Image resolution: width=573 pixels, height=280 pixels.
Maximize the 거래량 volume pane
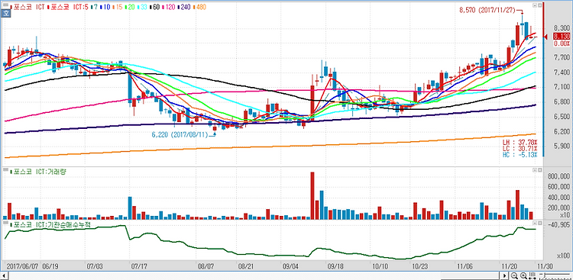(539, 170)
